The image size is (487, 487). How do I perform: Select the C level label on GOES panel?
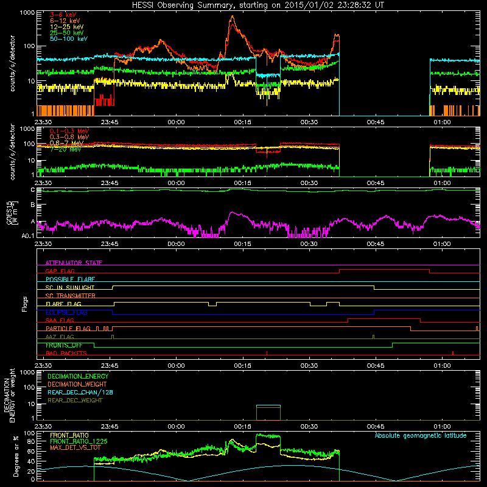[33, 190]
